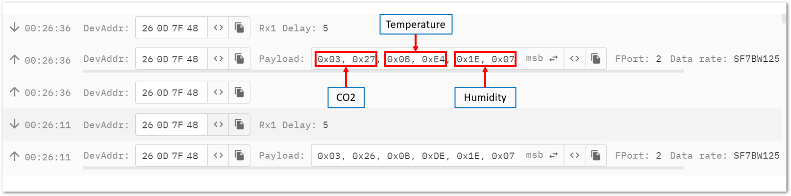
Task: Click the 00:26:11 payload bytes field
Action: (x=416, y=156)
